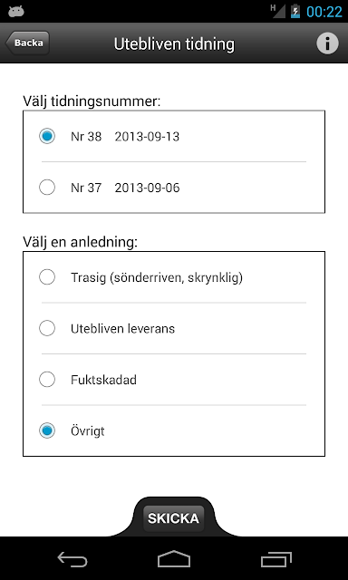Choose the Fuktskadad radio option

click(x=47, y=380)
